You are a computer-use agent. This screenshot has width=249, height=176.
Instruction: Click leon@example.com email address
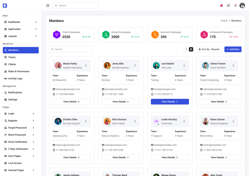pyautogui.click(x=165, y=89)
